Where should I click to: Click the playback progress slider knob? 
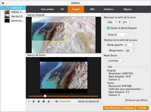45,96
